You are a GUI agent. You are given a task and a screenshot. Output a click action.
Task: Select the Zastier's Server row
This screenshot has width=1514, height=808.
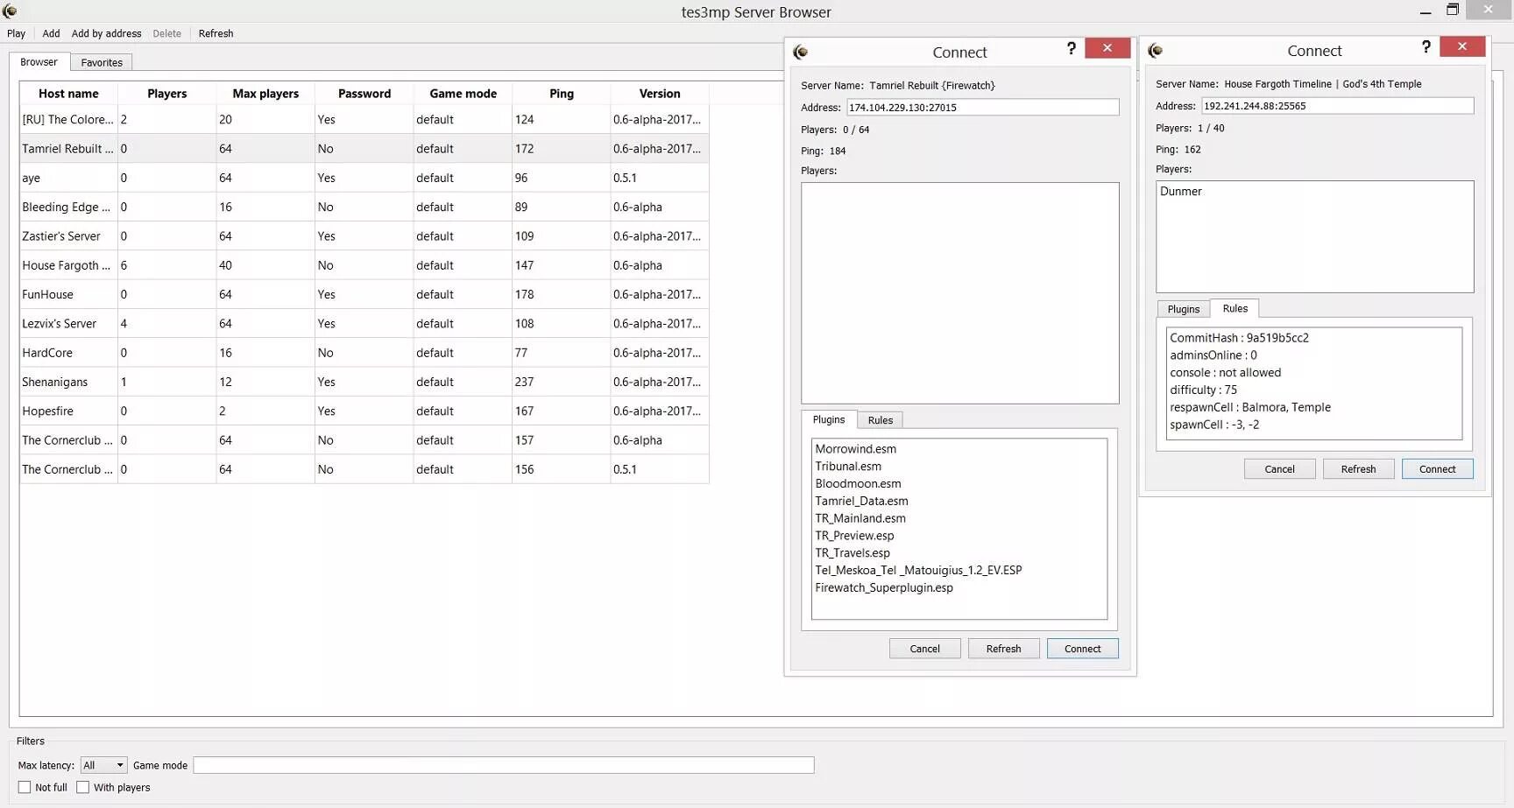click(x=364, y=236)
